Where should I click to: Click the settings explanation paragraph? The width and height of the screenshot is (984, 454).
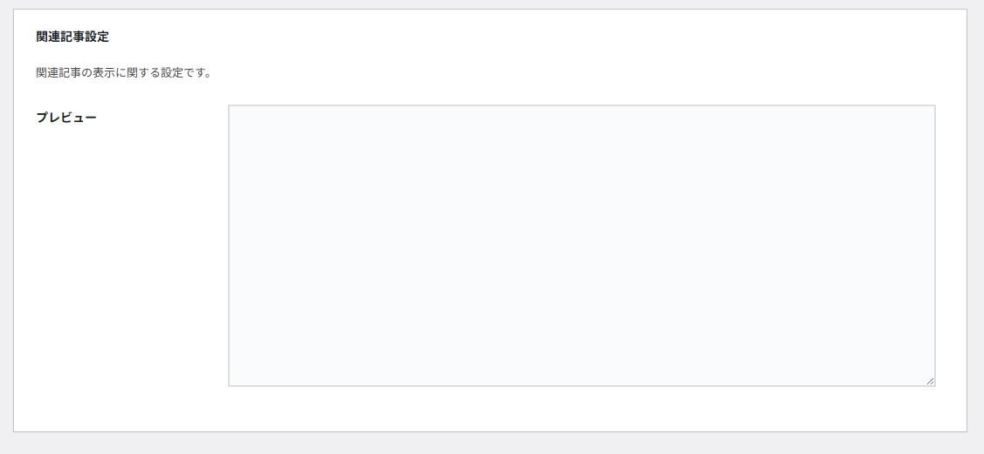coord(124,72)
